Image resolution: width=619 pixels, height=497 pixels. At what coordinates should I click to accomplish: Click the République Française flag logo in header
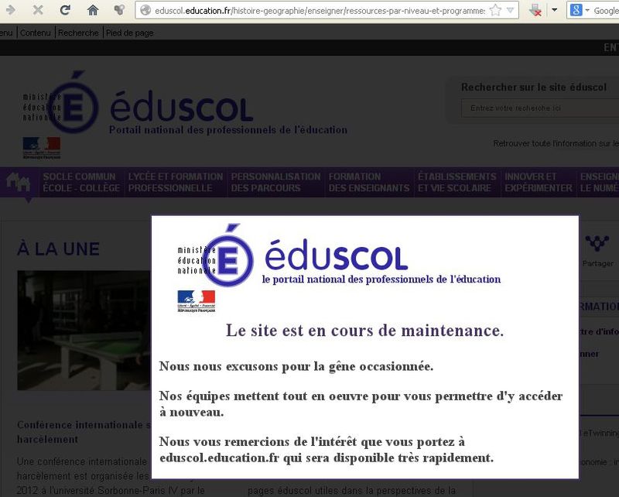point(42,148)
